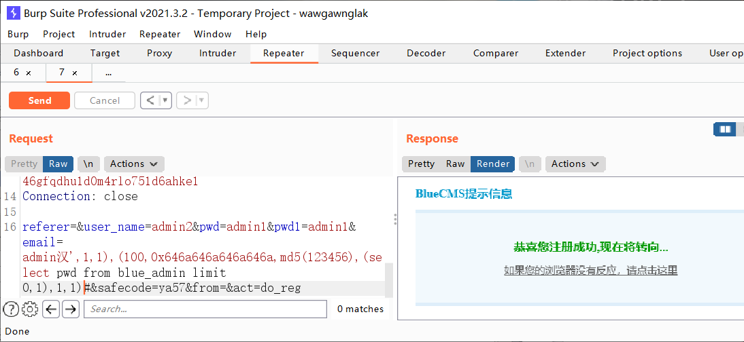Click the 'Request' panel heading
The width and height of the screenshot is (744, 342).
(31, 139)
